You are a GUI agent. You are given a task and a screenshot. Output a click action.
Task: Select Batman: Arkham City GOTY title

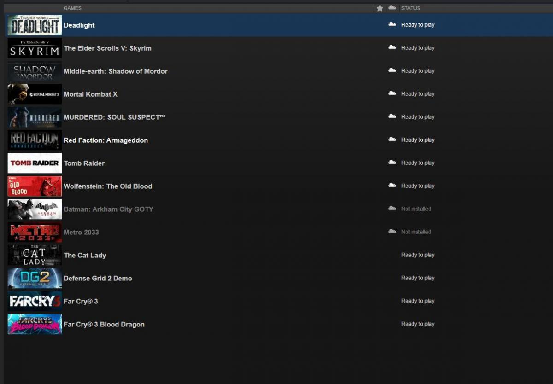(108, 209)
